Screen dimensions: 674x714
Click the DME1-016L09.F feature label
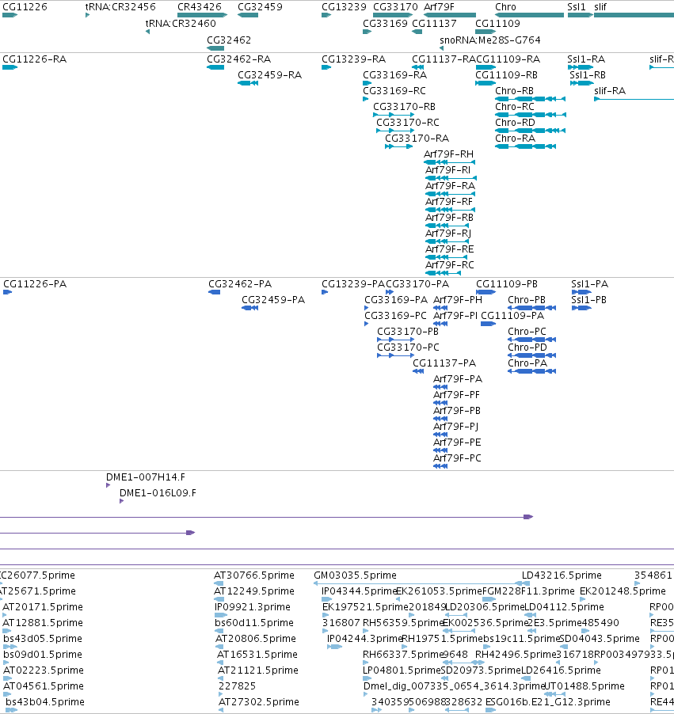pyautogui.click(x=158, y=492)
